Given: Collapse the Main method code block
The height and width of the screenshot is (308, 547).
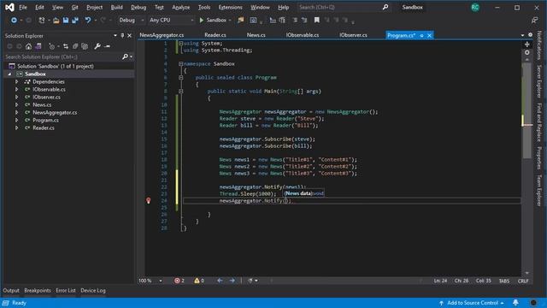Looking at the screenshot, I should point(180,92).
